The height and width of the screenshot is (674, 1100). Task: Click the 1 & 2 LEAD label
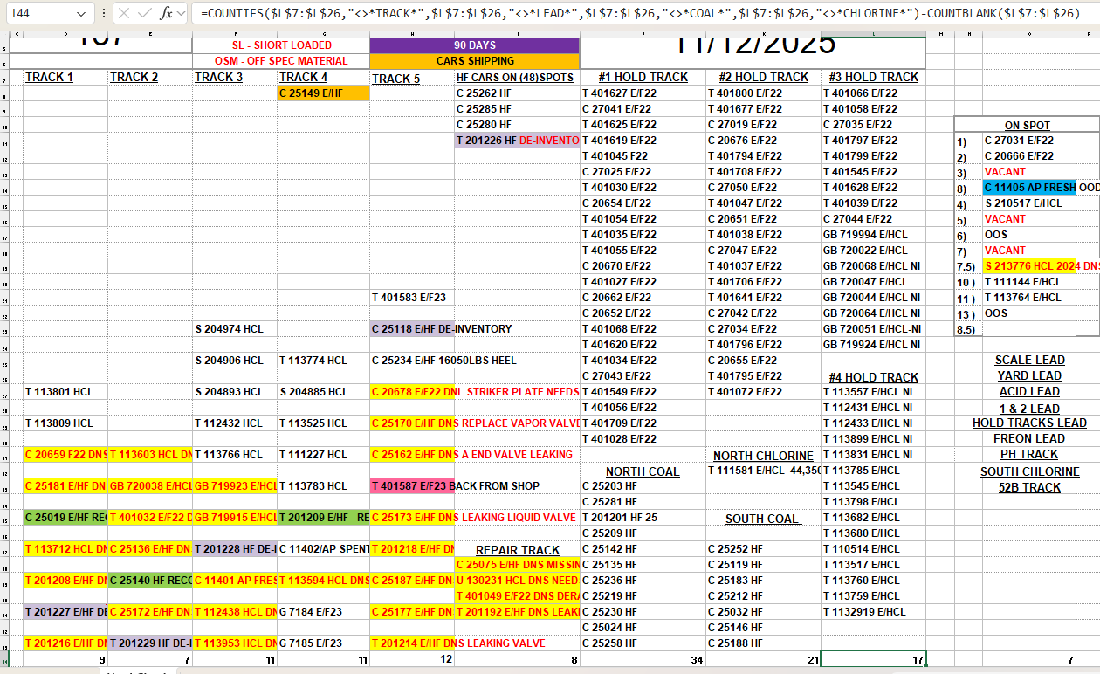pos(1029,408)
